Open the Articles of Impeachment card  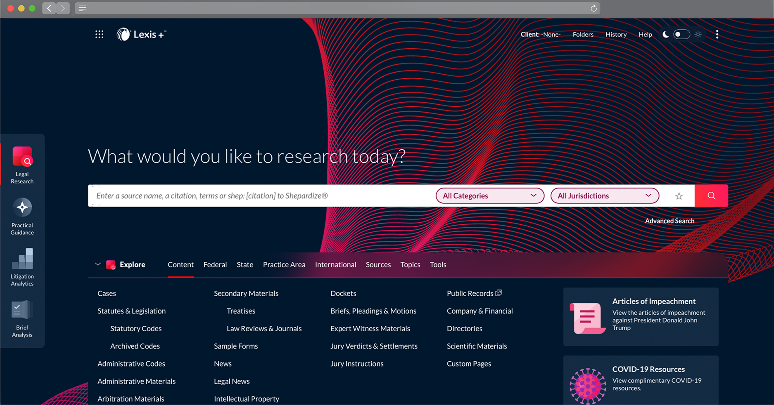pyautogui.click(x=641, y=316)
